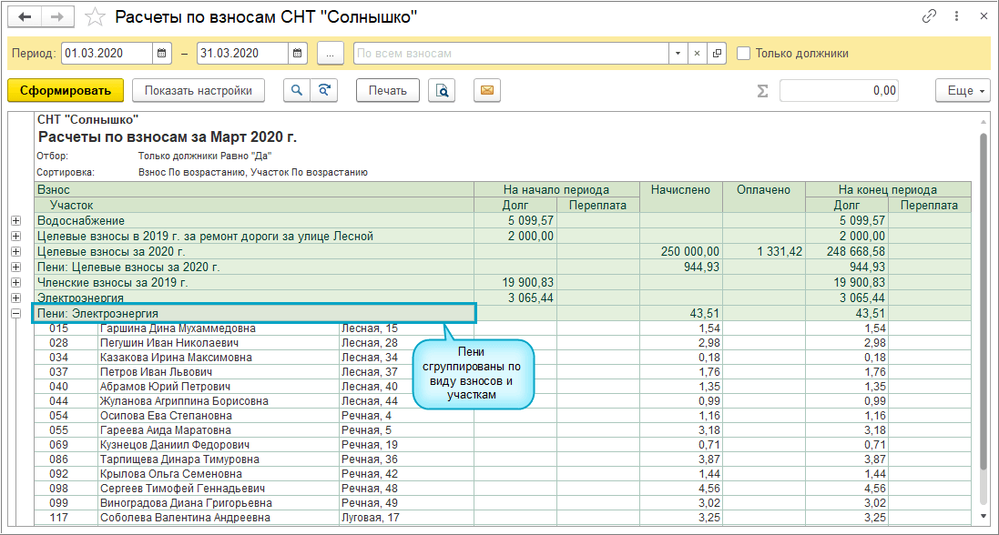Click the back navigation arrow
999x535 pixels.
click(25, 17)
